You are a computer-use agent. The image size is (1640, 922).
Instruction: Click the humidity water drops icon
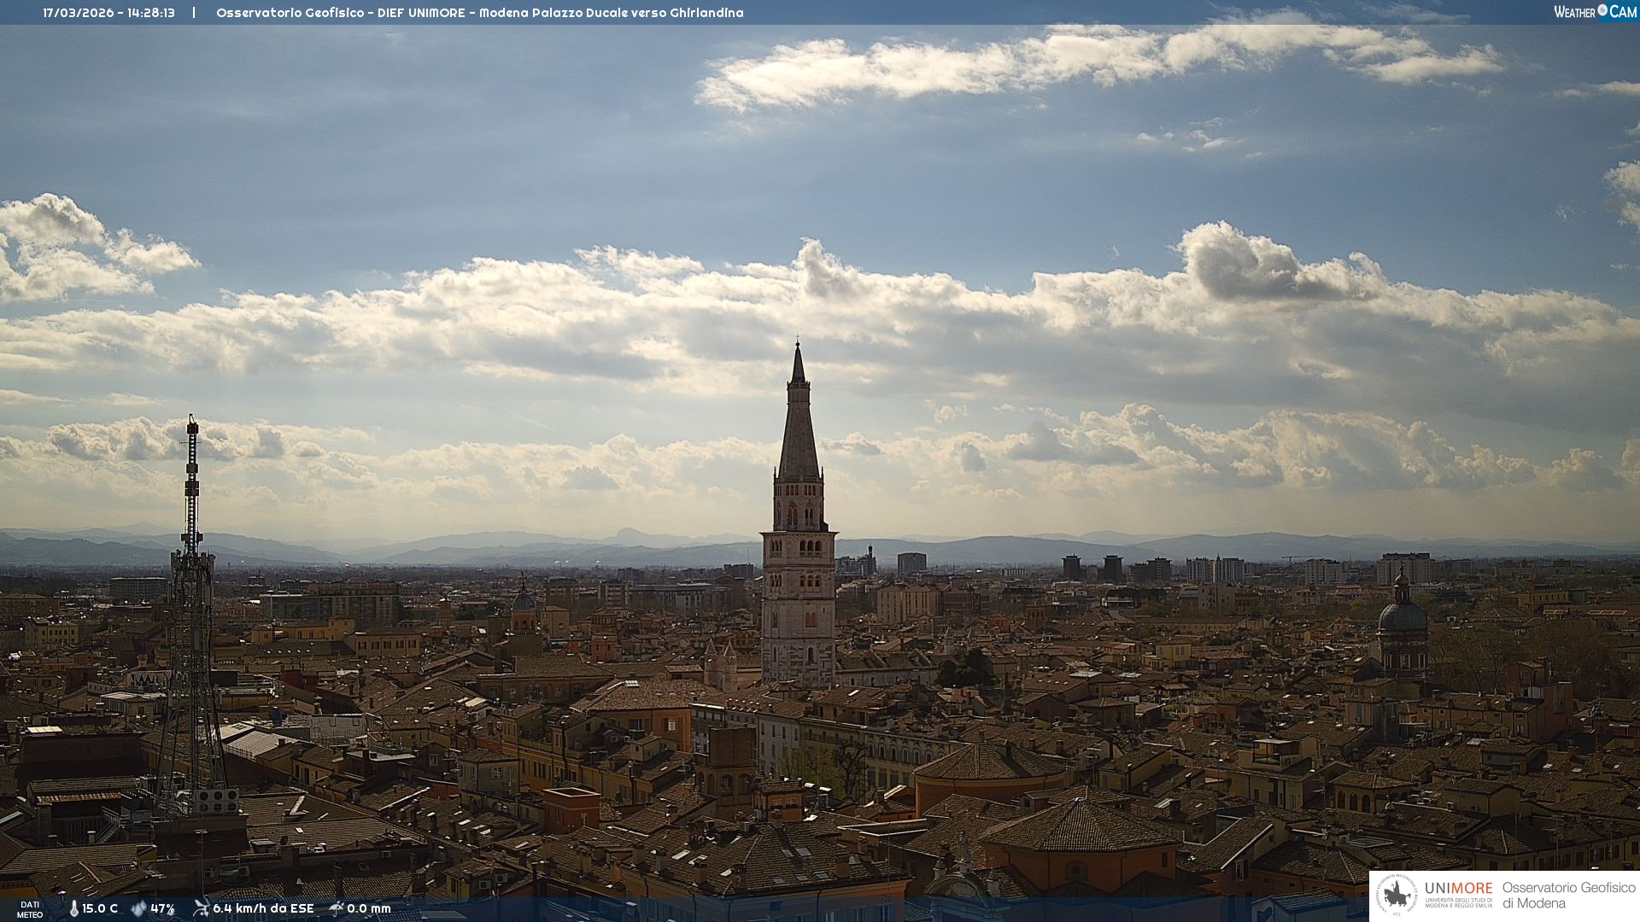click(x=138, y=909)
